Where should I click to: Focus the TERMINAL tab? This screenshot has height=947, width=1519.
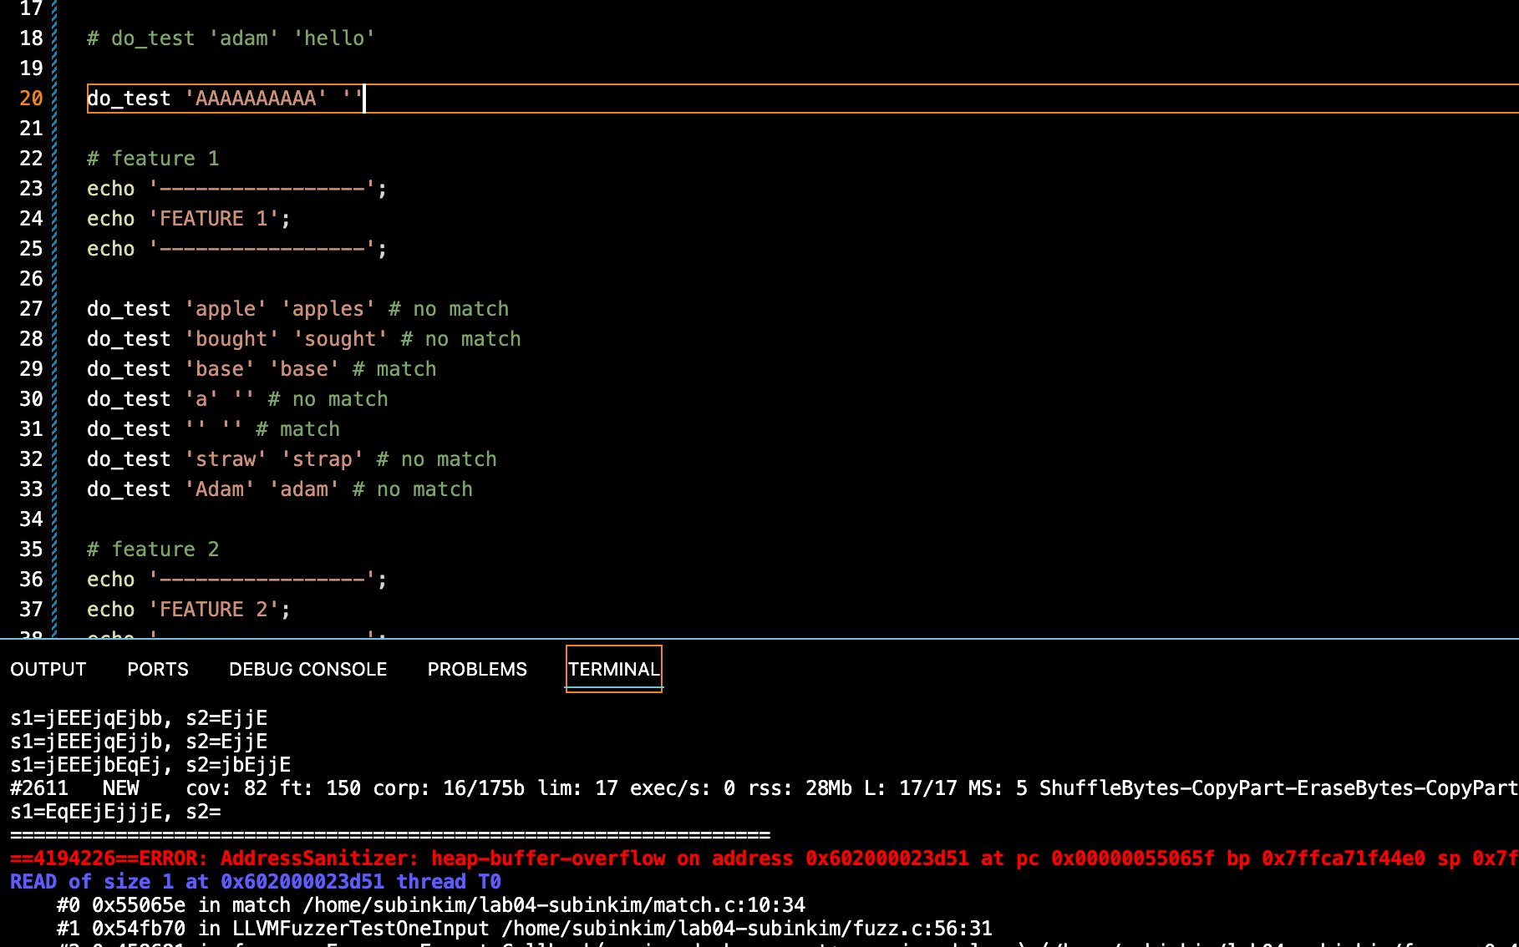click(x=613, y=669)
